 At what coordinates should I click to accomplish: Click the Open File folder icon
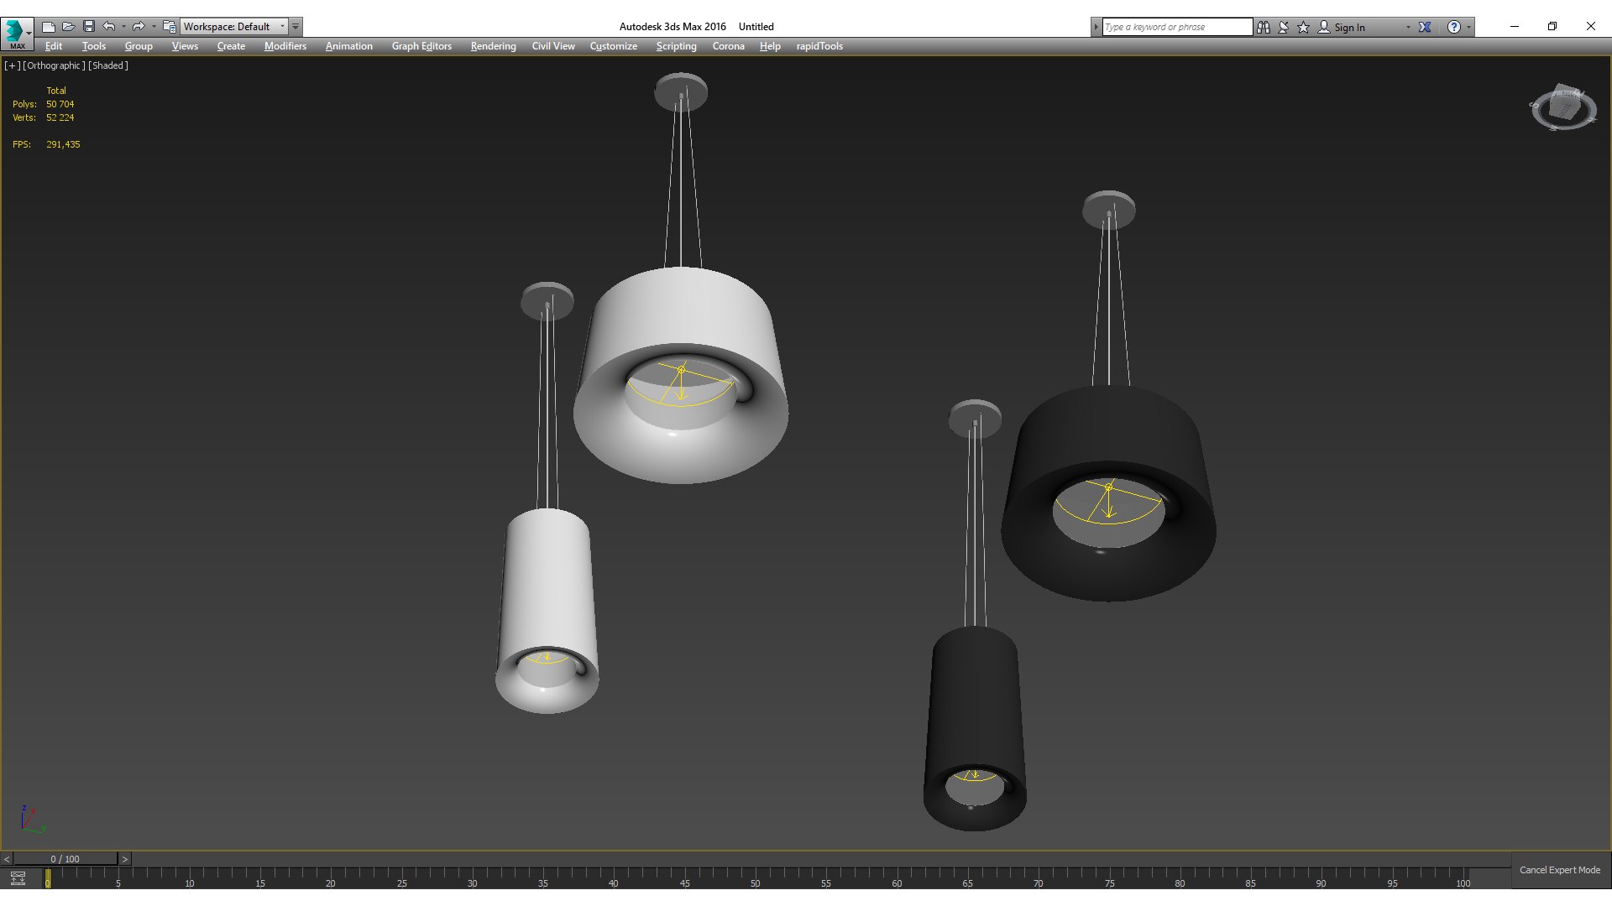point(69,27)
